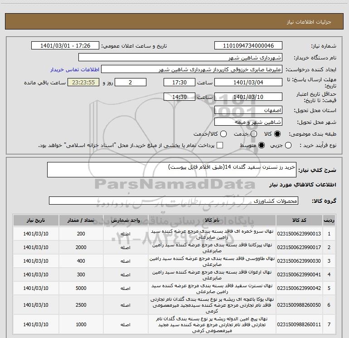The height and width of the screenshot is (338, 349).
Task: Open the buyer contact information link
Action: click(75, 69)
